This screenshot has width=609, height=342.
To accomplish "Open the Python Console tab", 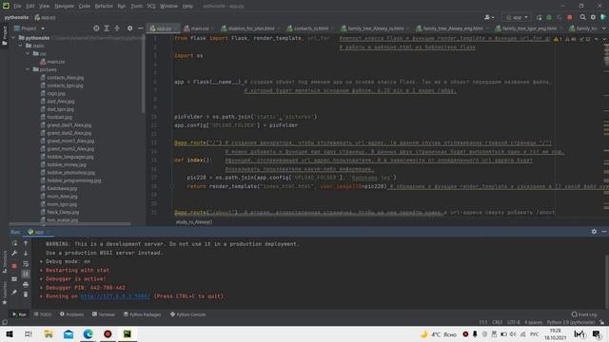I will (x=188, y=314).
